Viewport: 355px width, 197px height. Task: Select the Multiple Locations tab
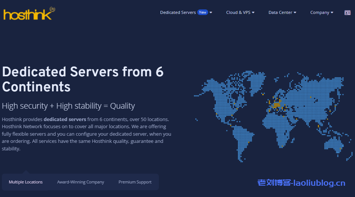(26, 182)
